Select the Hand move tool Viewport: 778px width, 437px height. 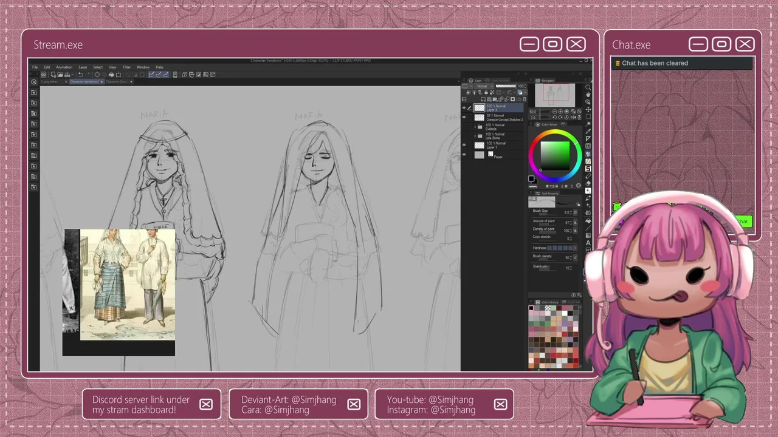click(x=588, y=95)
